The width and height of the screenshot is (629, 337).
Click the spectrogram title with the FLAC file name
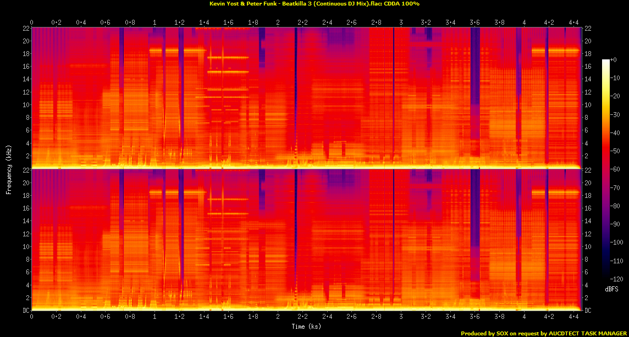(x=314, y=4)
